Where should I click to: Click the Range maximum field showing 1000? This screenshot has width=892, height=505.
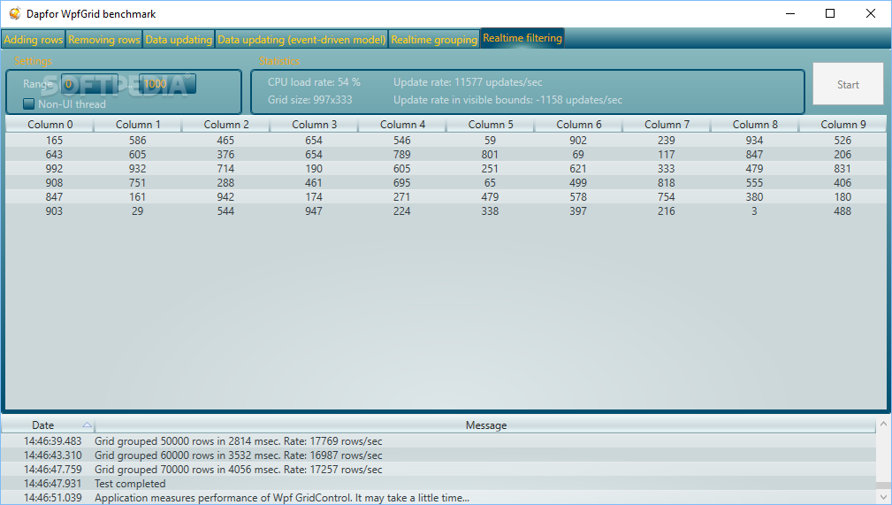[167, 84]
